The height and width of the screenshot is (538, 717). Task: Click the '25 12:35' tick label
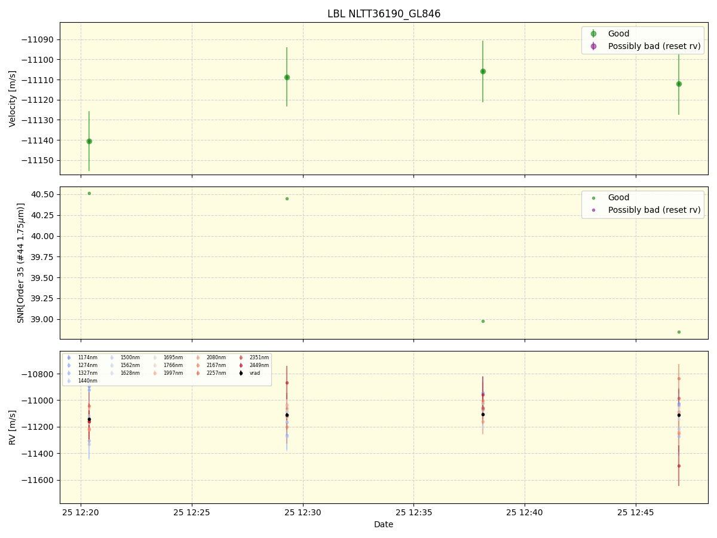click(413, 513)
